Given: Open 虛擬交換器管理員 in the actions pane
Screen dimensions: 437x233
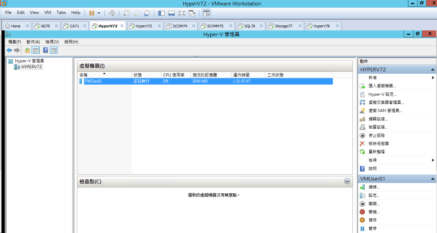Looking at the screenshot, I should pyautogui.click(x=386, y=102).
